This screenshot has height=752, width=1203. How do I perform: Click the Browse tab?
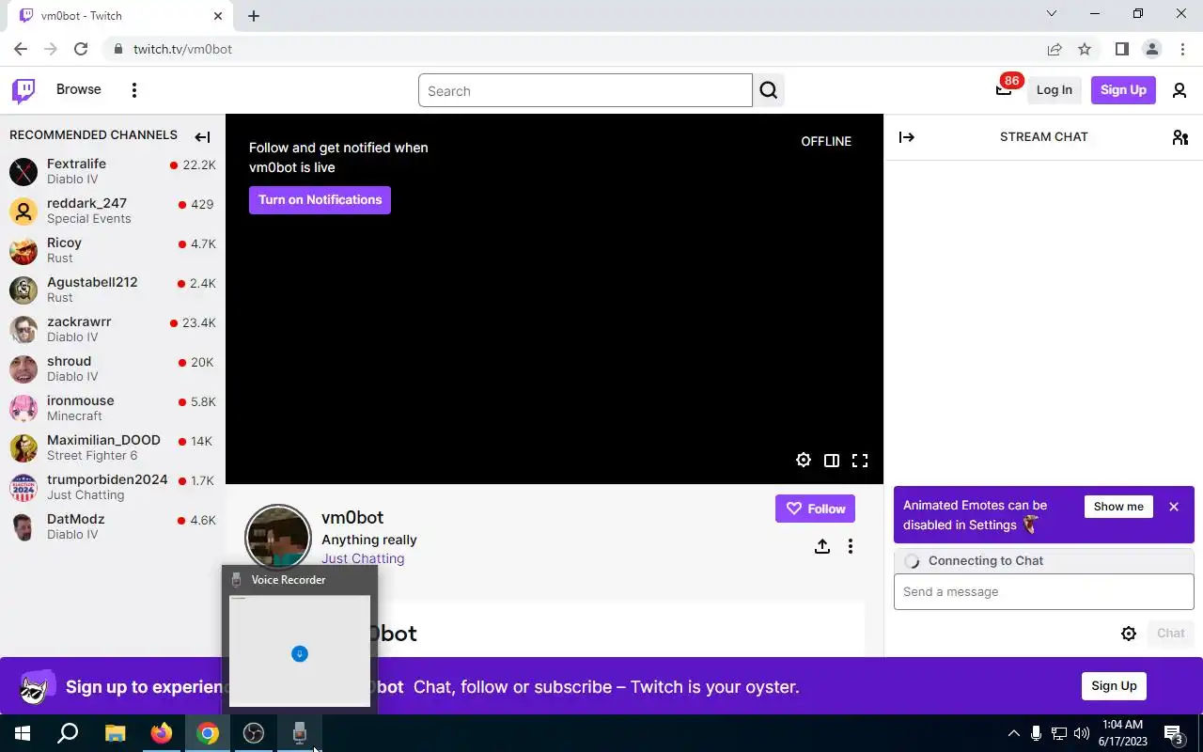pyautogui.click(x=79, y=89)
